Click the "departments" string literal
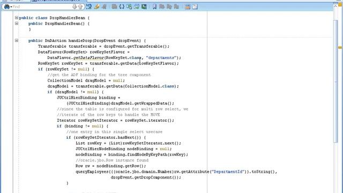Viewport: 343px width, 193px height. click(x=161, y=58)
